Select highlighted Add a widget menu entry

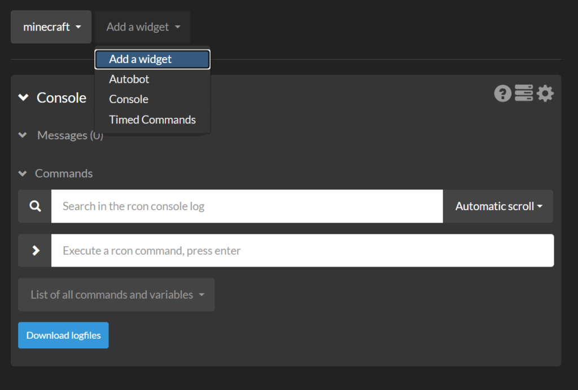tap(152, 59)
